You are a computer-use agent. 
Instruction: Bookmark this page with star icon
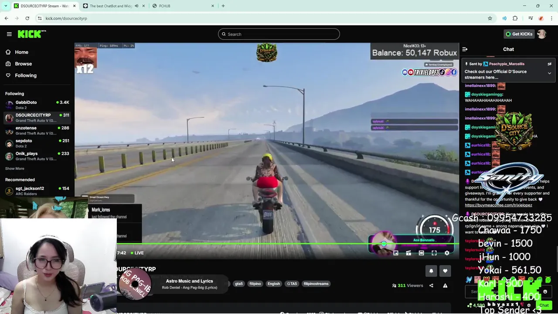tap(490, 18)
